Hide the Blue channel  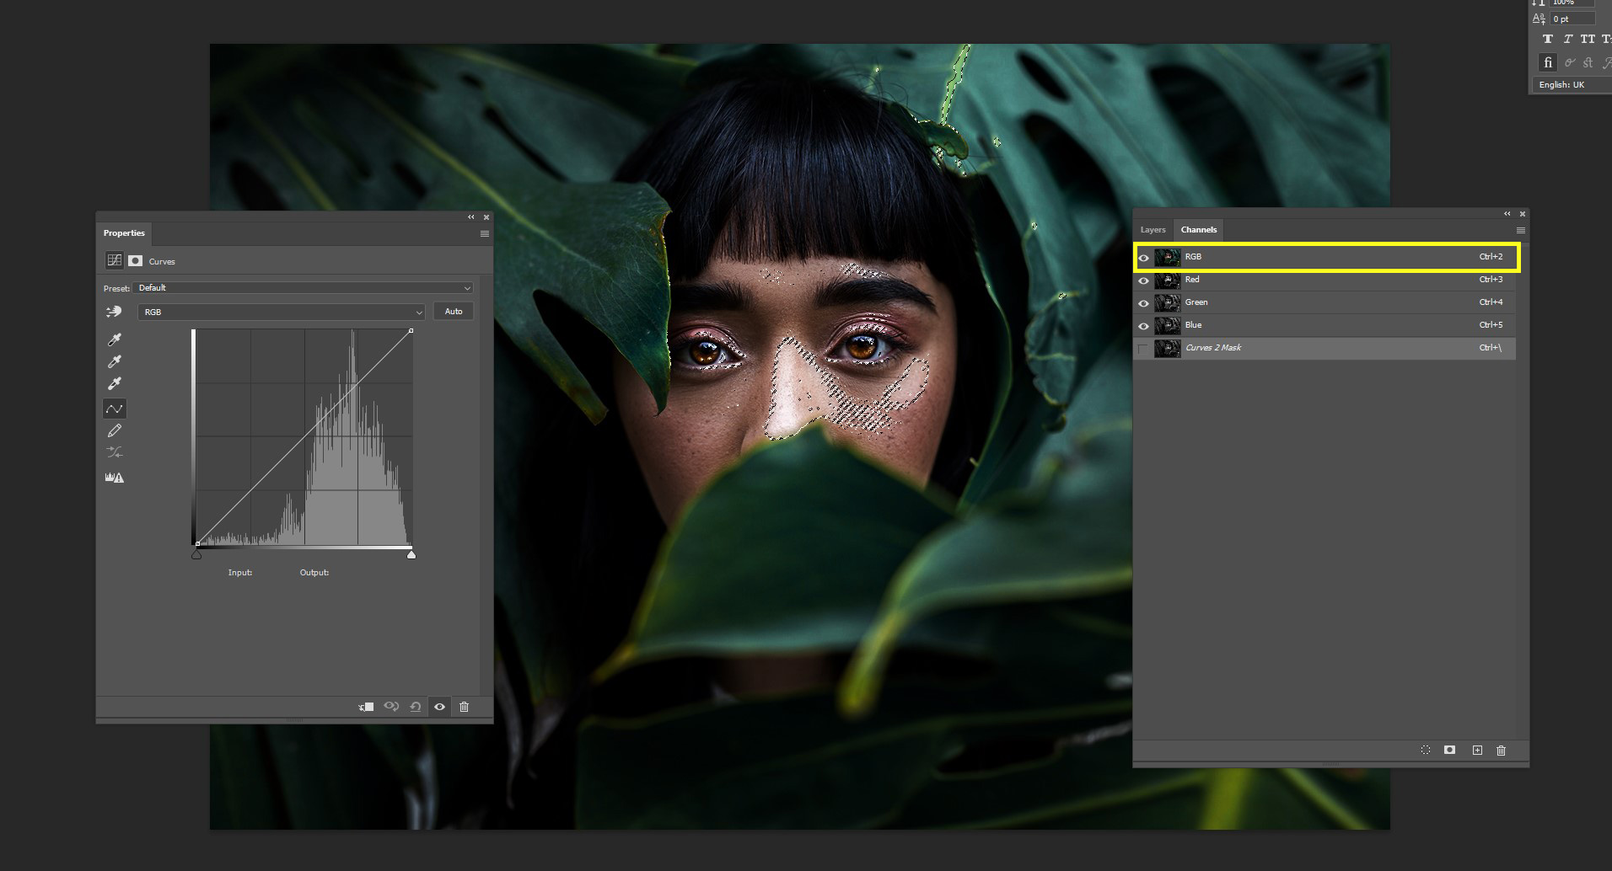[x=1144, y=326]
